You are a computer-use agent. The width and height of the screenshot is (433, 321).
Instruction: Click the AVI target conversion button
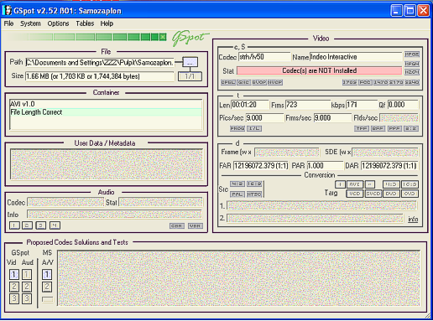(355, 184)
